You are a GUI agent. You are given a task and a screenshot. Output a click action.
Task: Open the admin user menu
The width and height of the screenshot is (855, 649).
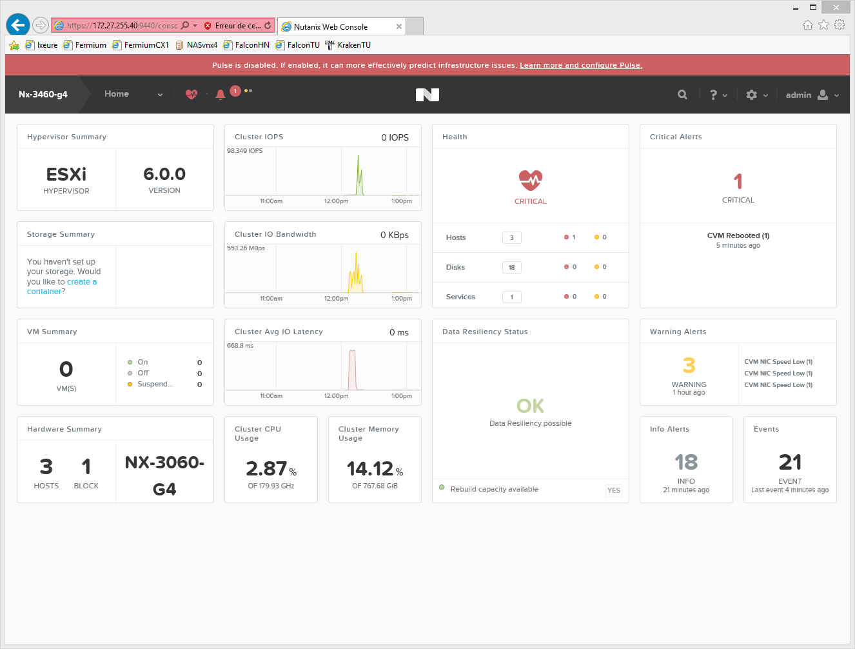coord(812,95)
